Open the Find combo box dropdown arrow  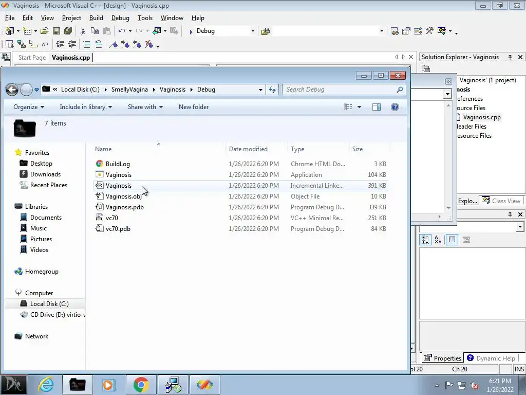coord(382,31)
